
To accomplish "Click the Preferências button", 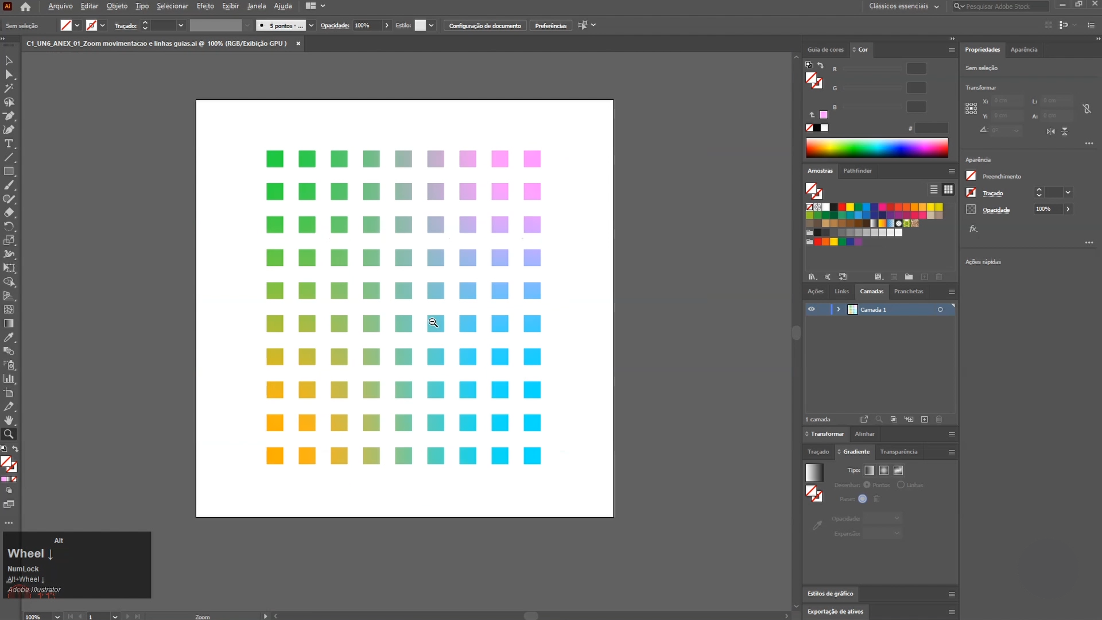I will tap(550, 26).
